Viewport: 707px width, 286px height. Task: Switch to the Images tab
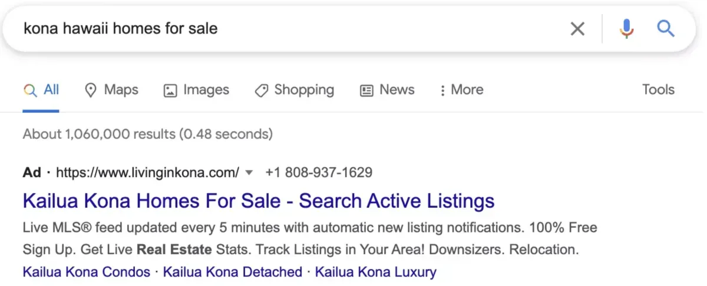click(x=196, y=90)
